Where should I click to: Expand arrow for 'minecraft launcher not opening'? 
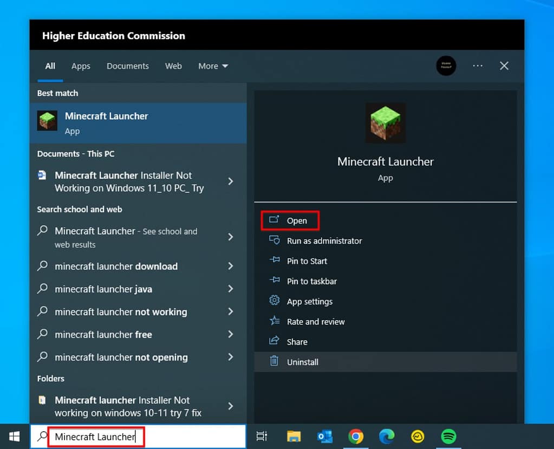pos(231,357)
